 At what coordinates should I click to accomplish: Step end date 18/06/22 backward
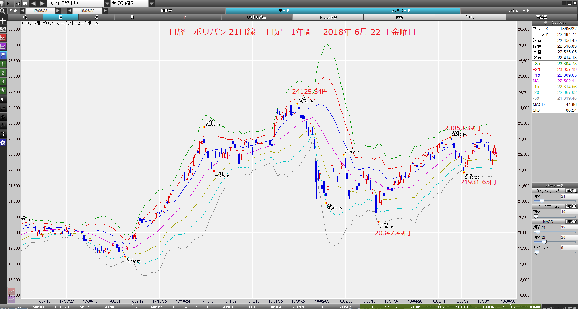pos(70,11)
